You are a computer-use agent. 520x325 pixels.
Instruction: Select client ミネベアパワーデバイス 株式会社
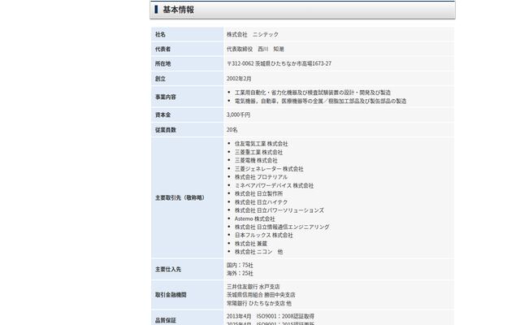click(x=274, y=186)
